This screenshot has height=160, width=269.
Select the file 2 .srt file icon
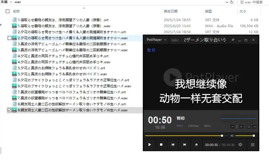[x=14, y=32]
